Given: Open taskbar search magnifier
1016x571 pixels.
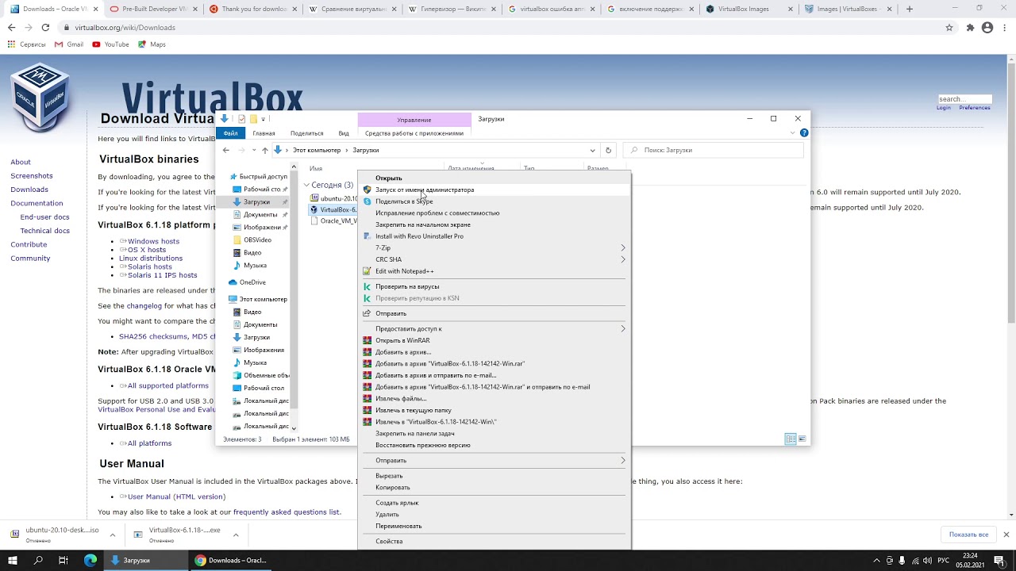Looking at the screenshot, I should point(38,560).
